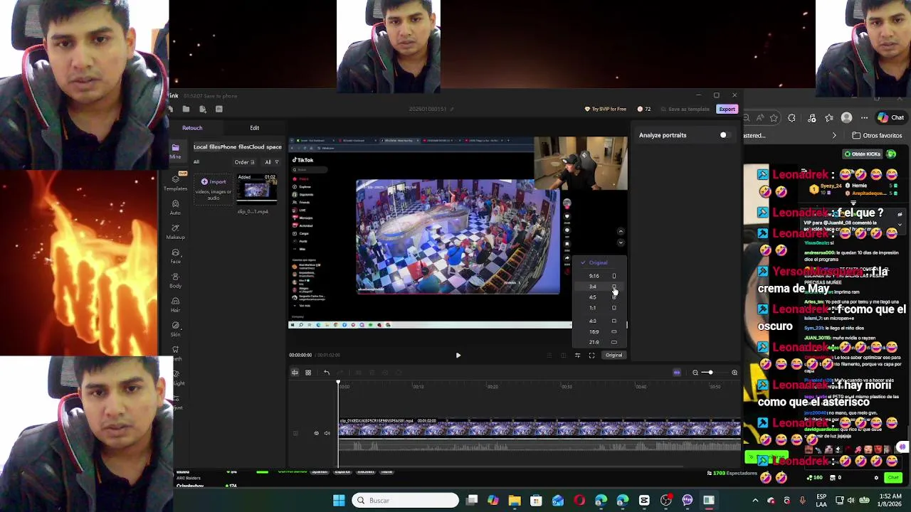Click the preview down chevron

[621, 242]
